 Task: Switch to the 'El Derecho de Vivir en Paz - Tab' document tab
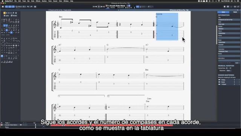[179, 10]
